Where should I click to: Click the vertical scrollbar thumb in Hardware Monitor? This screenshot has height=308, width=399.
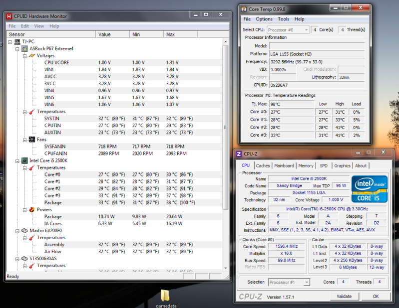pyautogui.click(x=225, y=127)
